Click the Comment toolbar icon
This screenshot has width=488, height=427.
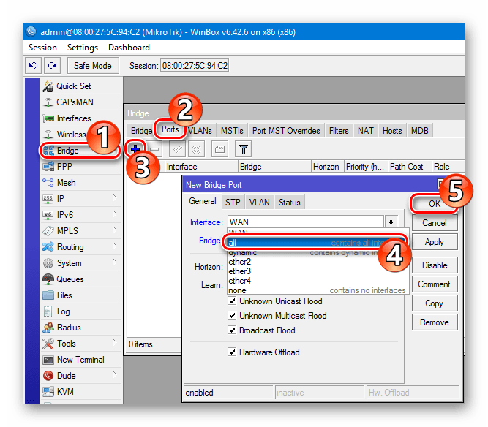click(x=219, y=150)
